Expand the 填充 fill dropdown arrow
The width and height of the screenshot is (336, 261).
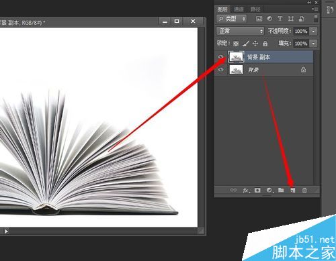pyautogui.click(x=313, y=44)
